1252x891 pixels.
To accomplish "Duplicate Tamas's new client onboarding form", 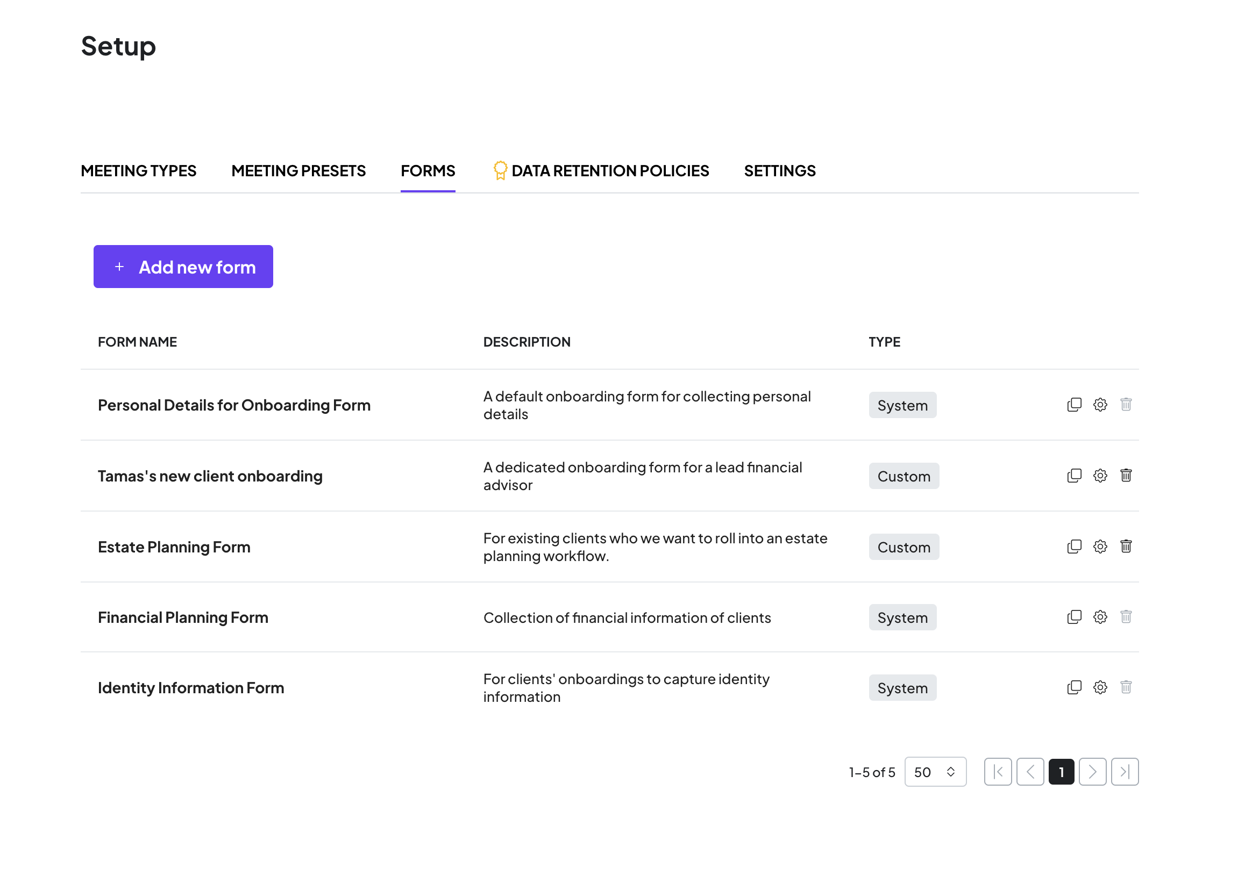I will [1074, 476].
